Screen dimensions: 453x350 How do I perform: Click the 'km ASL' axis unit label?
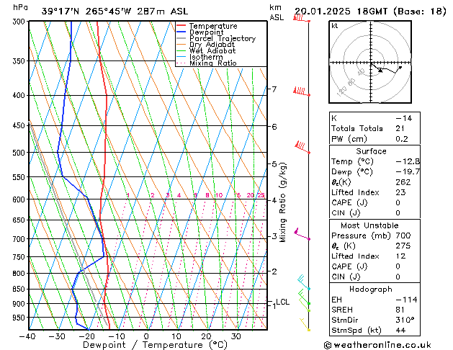tap(277, 12)
